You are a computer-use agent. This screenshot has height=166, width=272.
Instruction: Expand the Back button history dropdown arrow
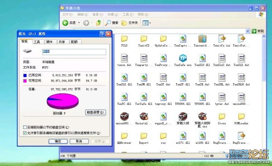(x=79, y=23)
